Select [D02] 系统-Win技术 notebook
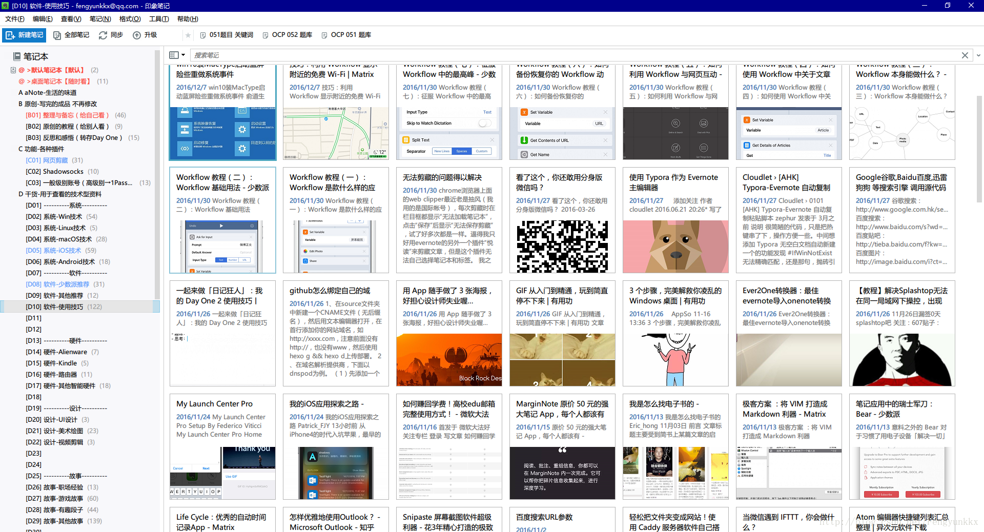Screen dimensions: 984x532 (x=61, y=217)
